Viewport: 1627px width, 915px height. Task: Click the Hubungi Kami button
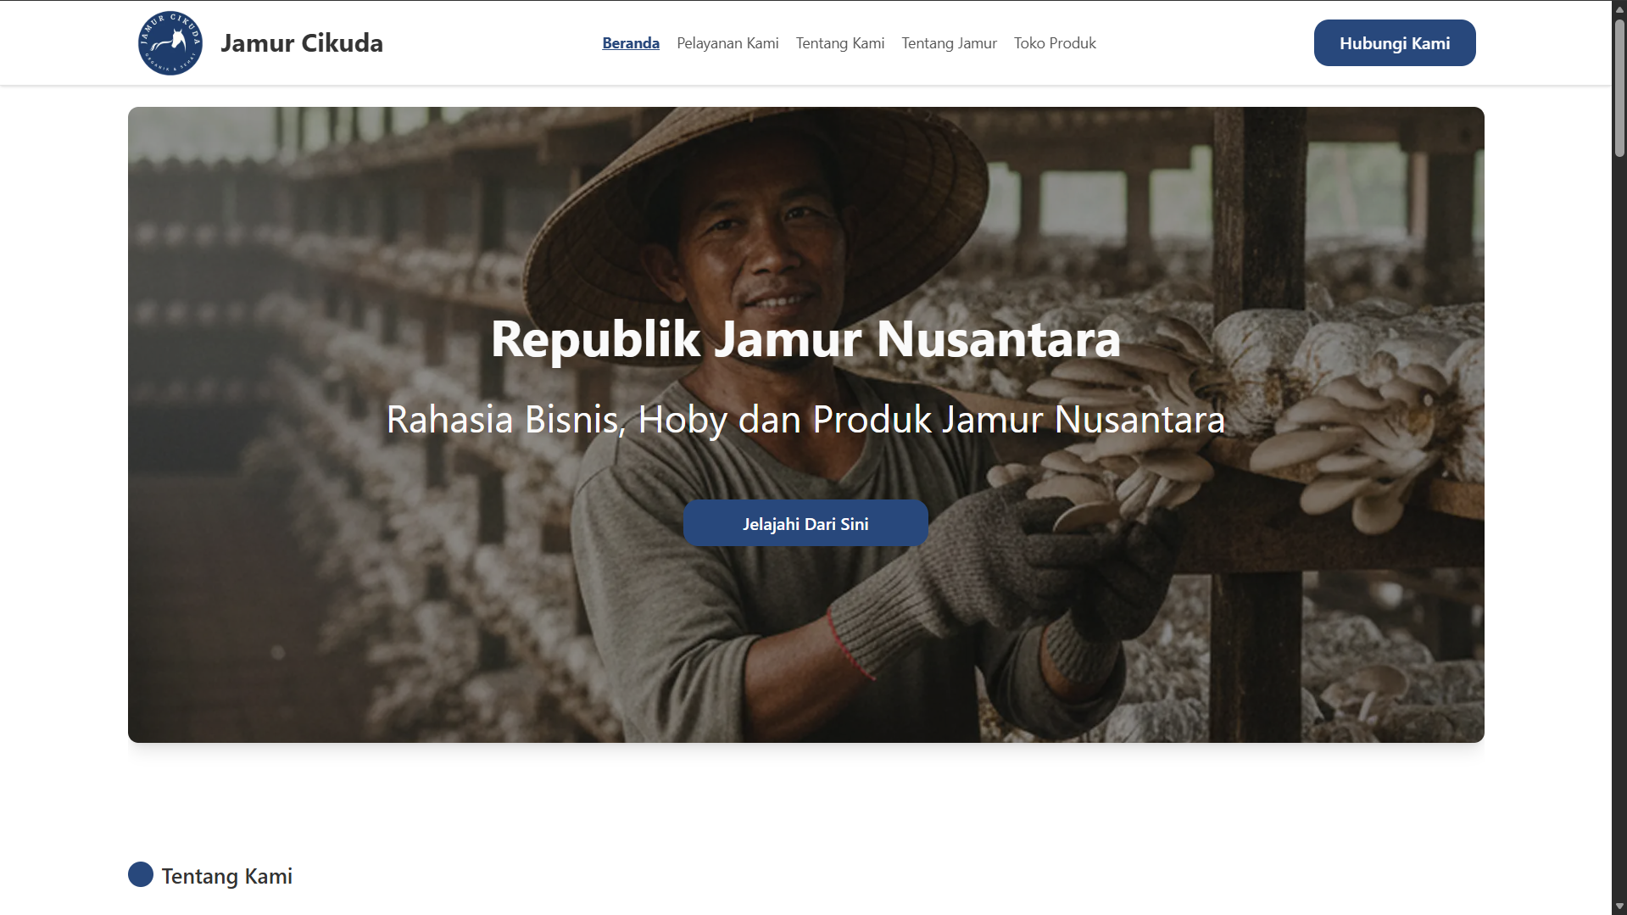1394,42
